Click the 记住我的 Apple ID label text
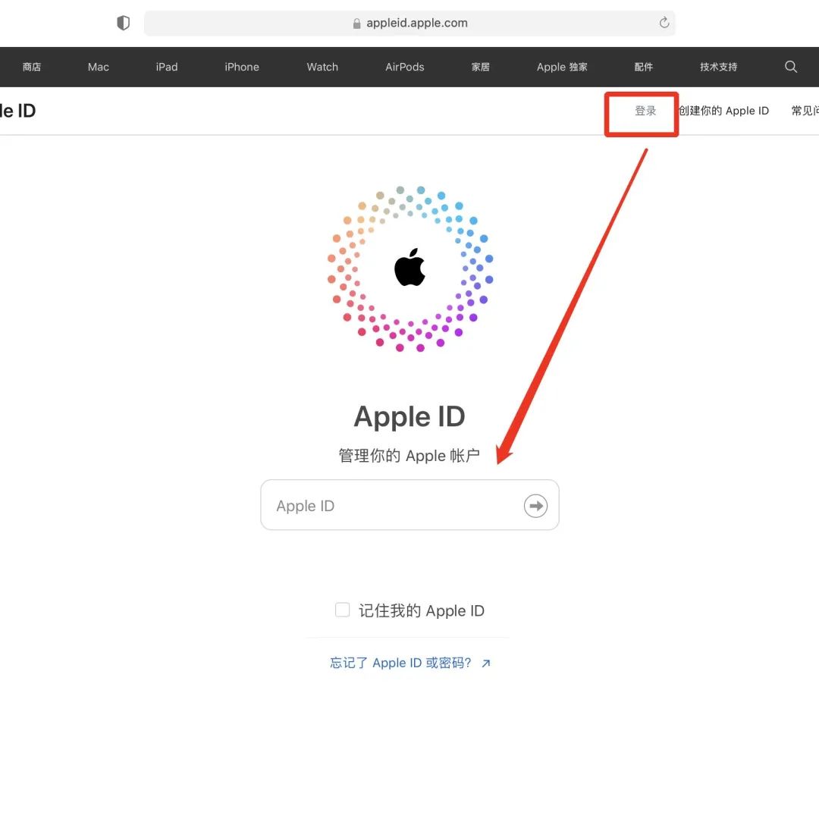This screenshot has width=819, height=819. (x=422, y=610)
